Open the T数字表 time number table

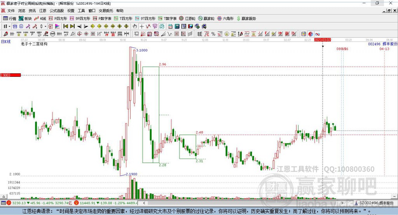tap(167, 19)
